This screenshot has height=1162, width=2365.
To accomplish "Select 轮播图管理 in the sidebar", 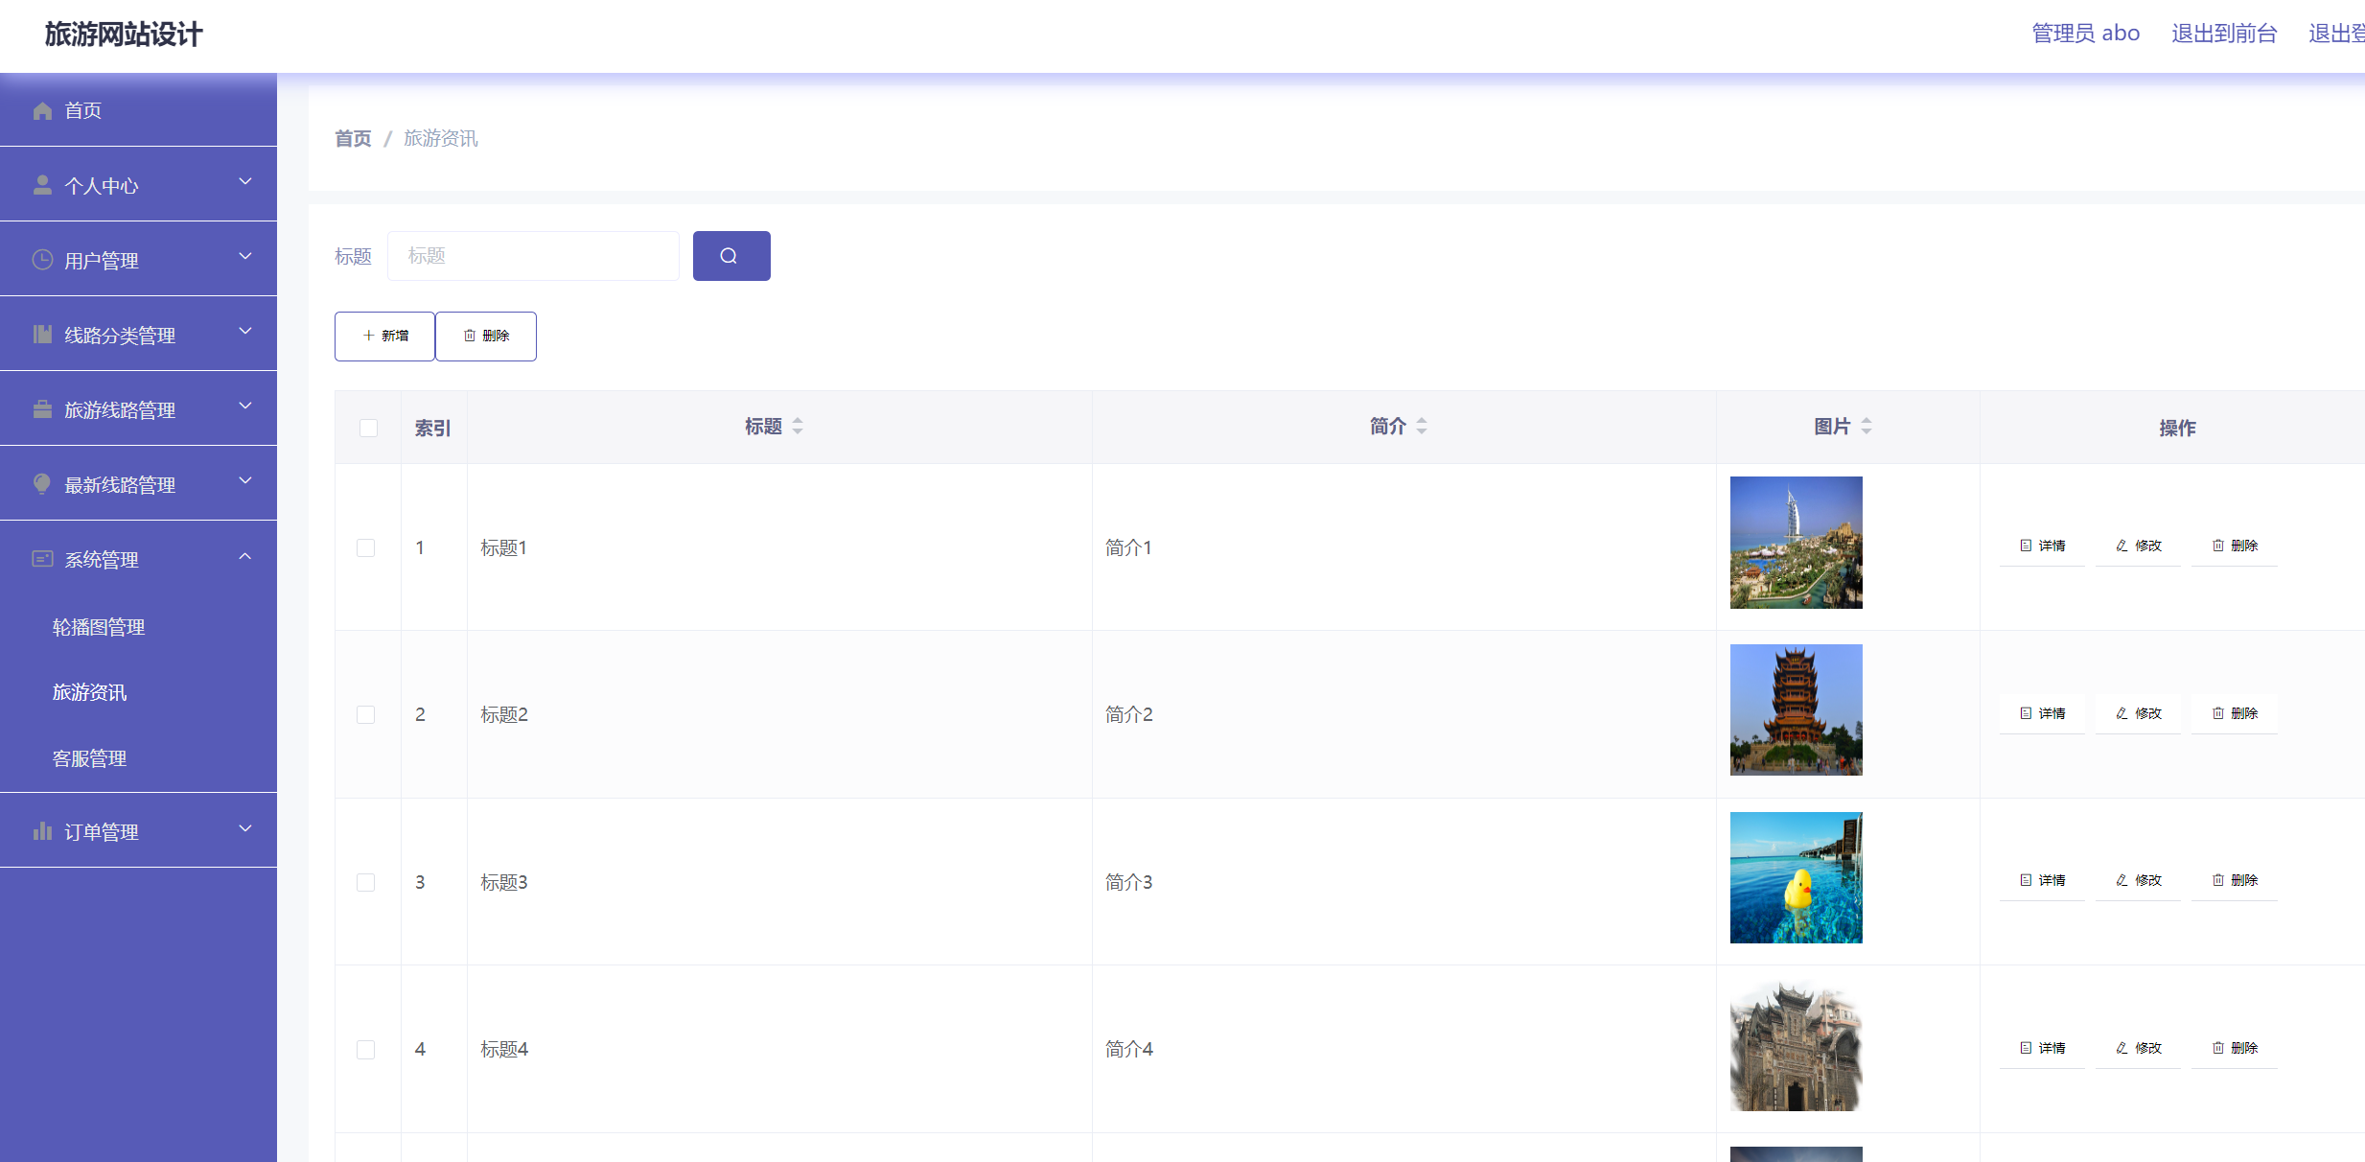I will coord(98,627).
